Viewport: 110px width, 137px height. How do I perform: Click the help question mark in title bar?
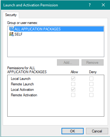90,5
